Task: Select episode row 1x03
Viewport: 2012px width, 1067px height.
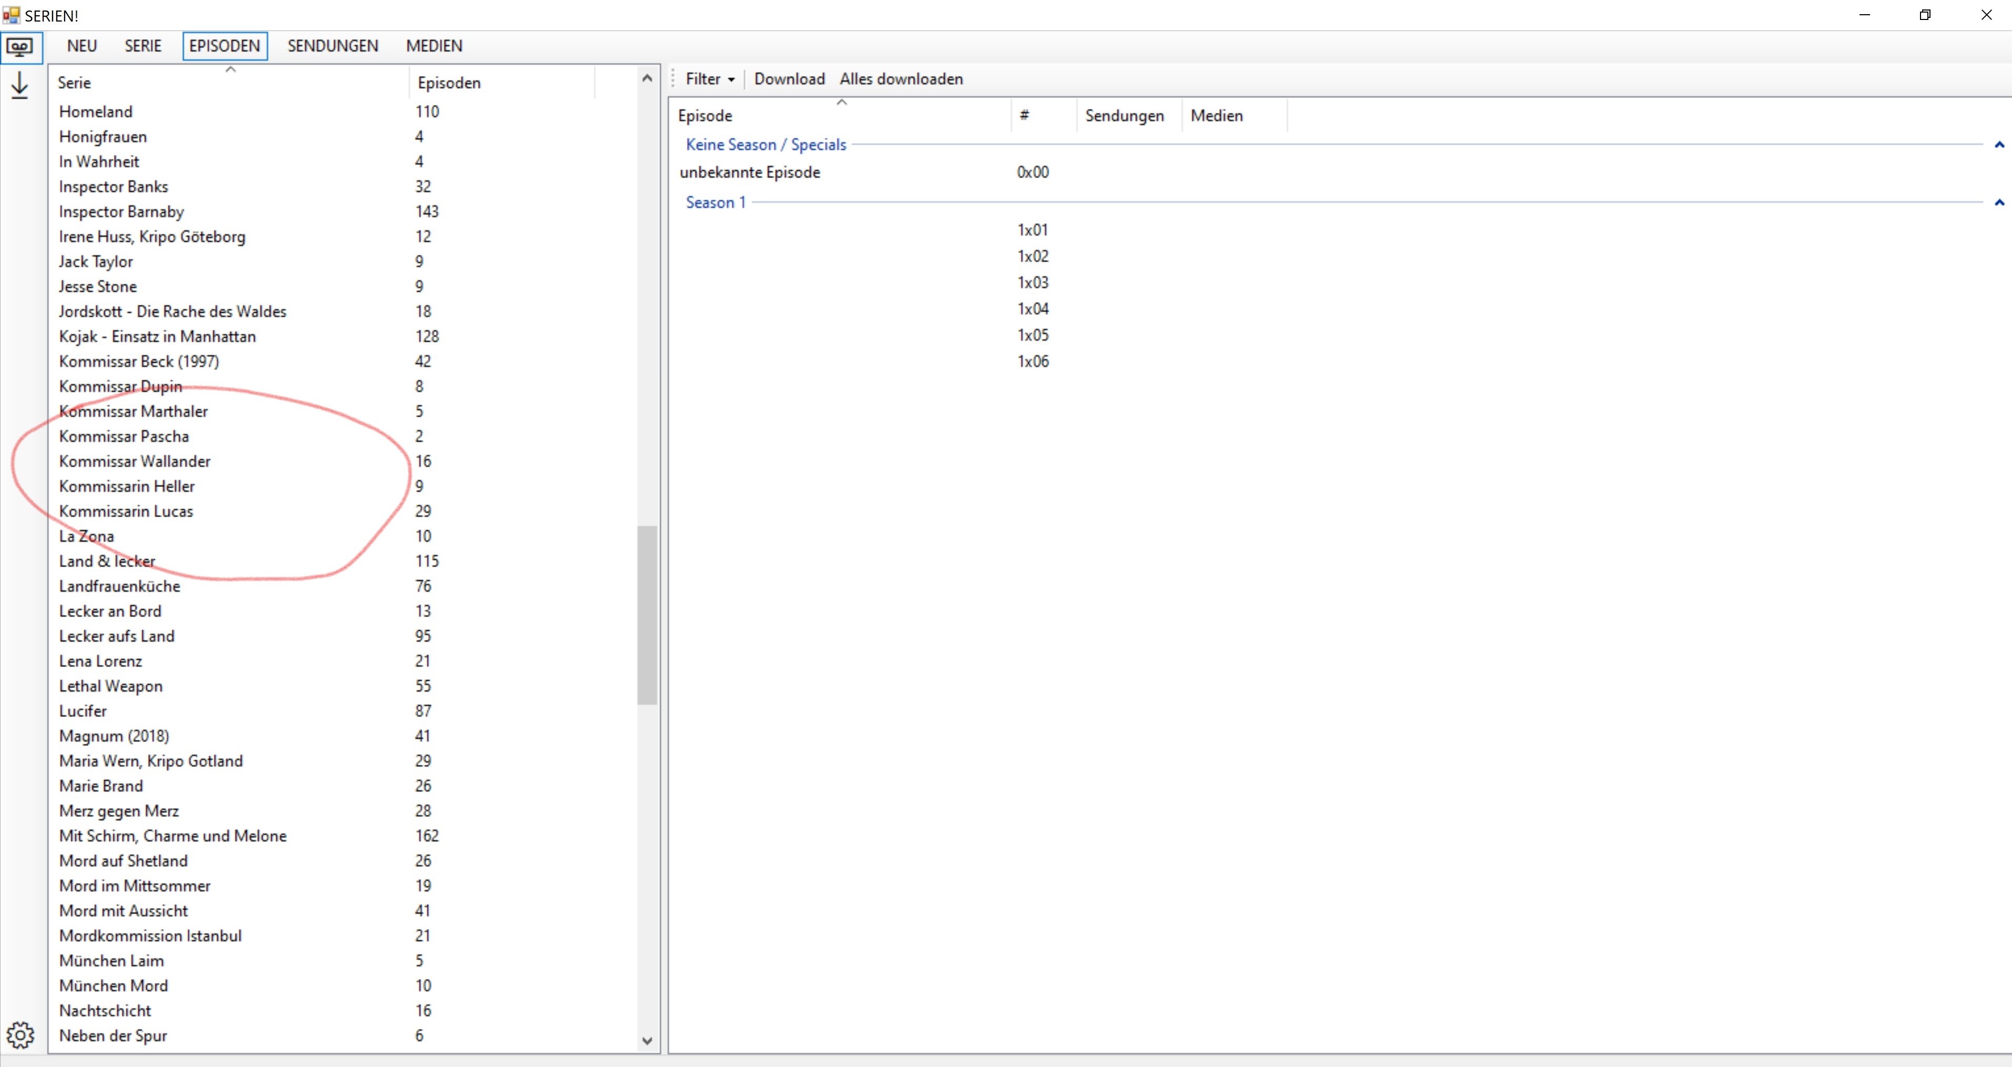Action: click(1032, 282)
